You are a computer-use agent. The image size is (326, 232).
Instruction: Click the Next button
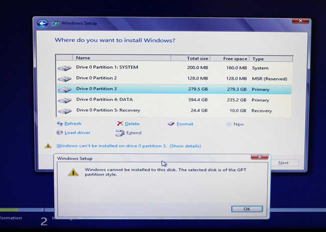pyautogui.click(x=283, y=162)
